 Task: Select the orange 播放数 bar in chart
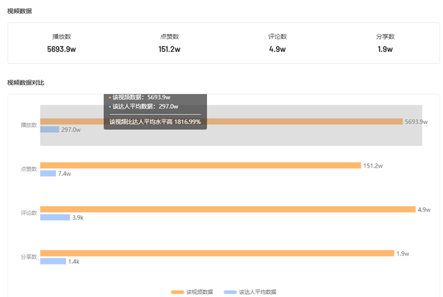click(277, 122)
